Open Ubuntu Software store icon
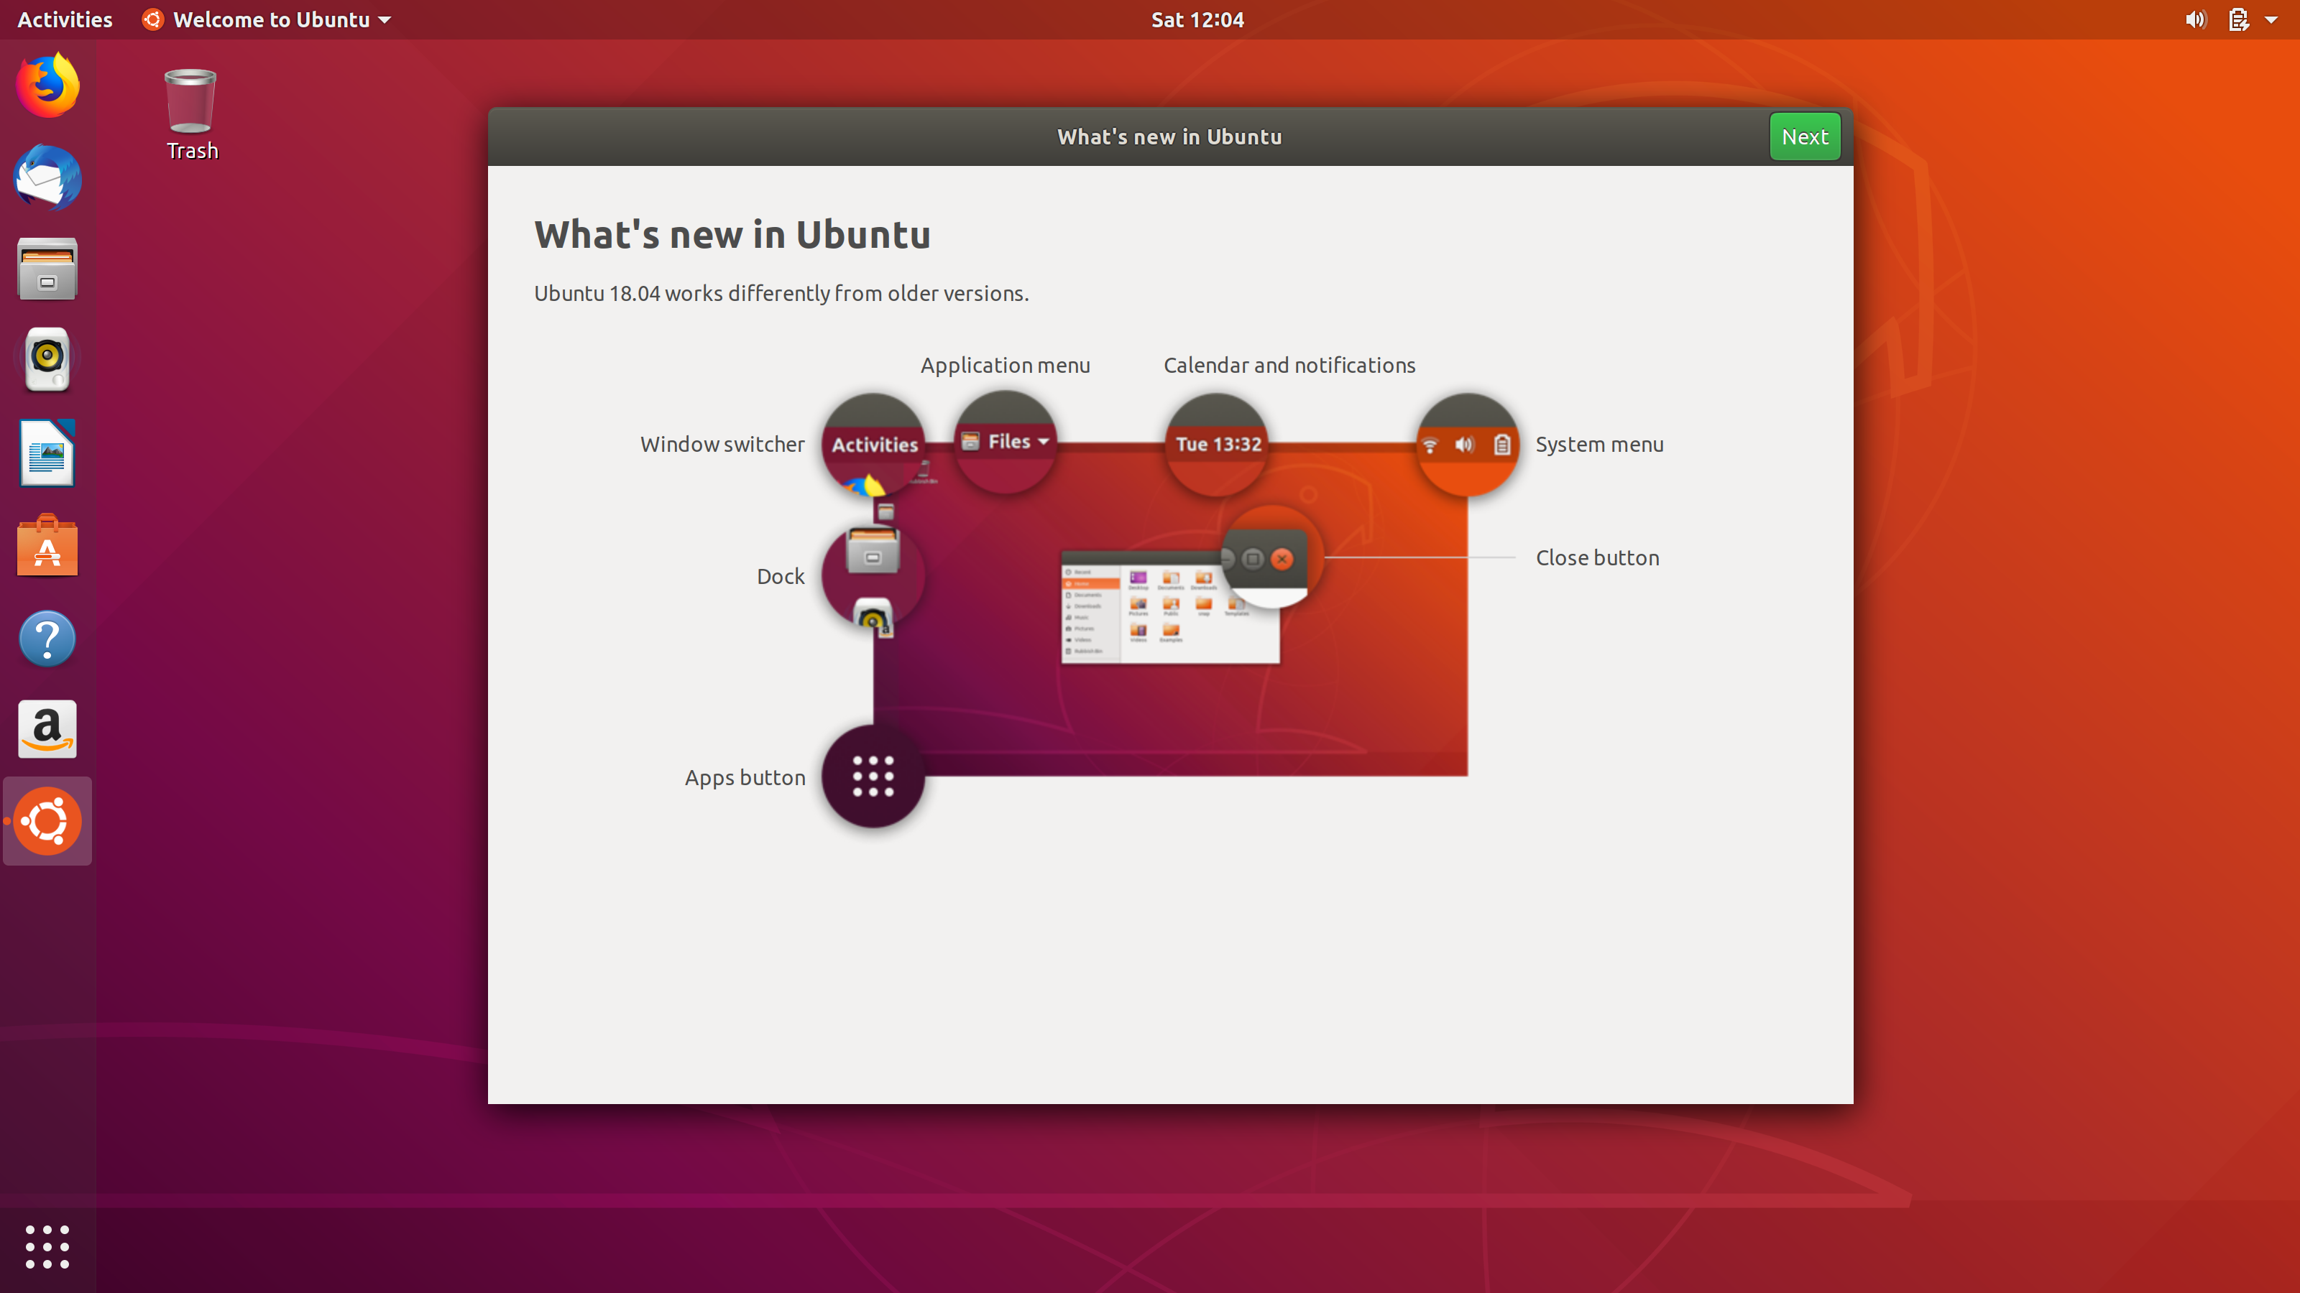 [47, 545]
